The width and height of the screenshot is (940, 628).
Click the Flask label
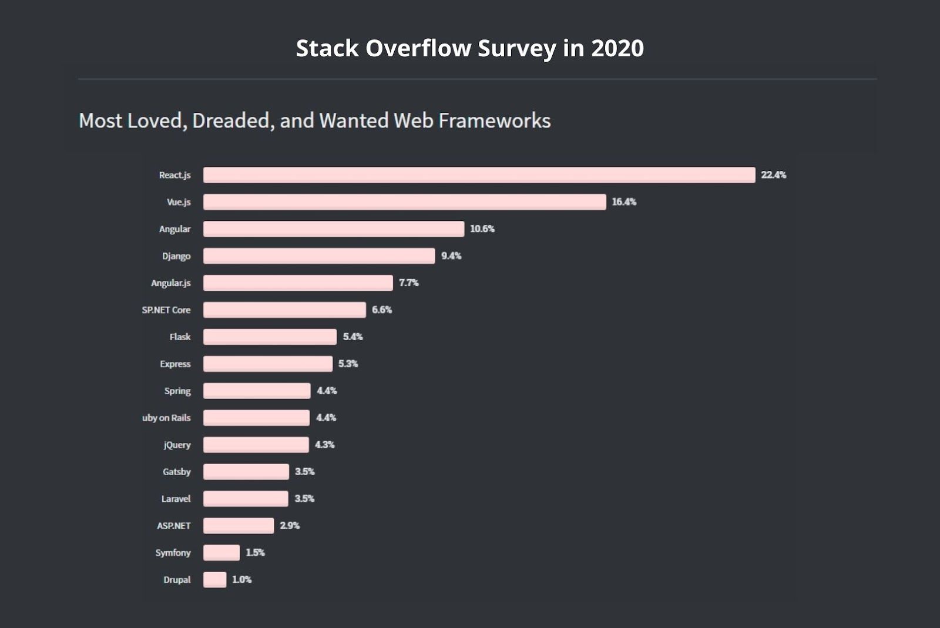[x=180, y=337]
